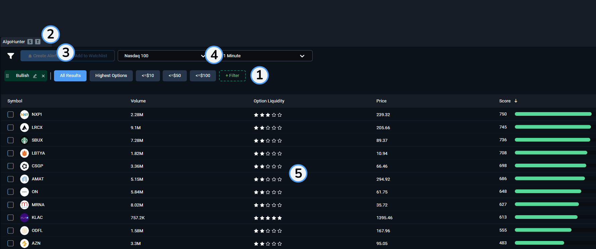Grab the Bullish filter drag handle
This screenshot has height=249, width=596.
pos(7,76)
